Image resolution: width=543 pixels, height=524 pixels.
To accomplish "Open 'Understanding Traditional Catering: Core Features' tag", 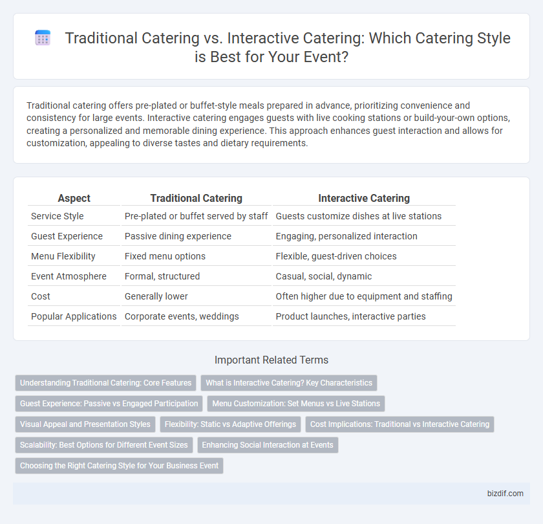I will (105, 383).
